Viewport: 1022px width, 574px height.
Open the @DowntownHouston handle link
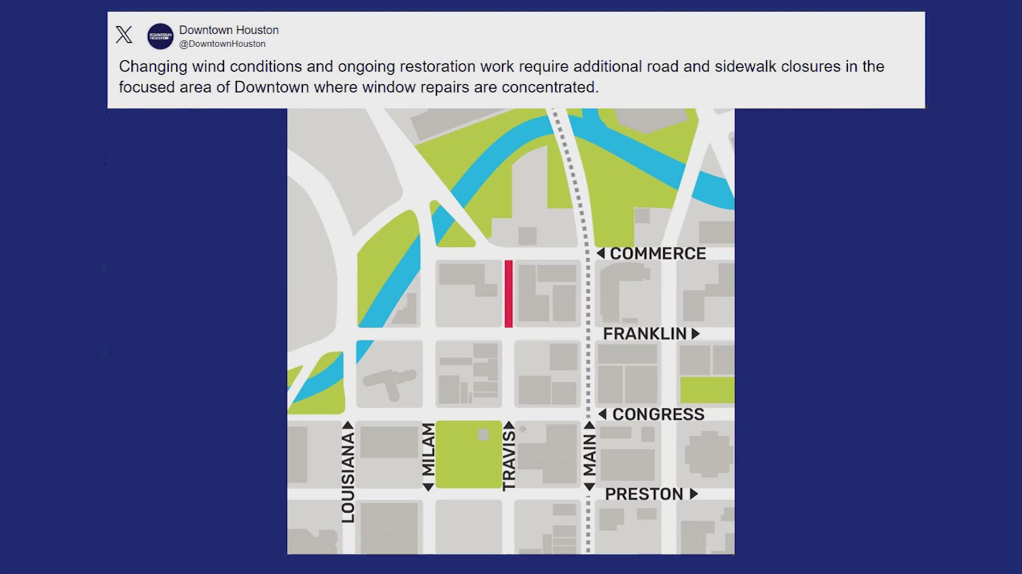(x=222, y=44)
